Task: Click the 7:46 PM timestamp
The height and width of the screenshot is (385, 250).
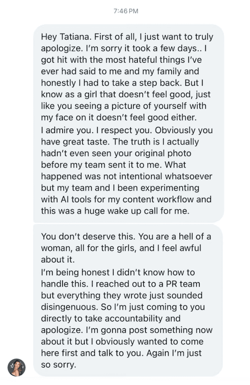Action: pyautogui.click(x=125, y=11)
